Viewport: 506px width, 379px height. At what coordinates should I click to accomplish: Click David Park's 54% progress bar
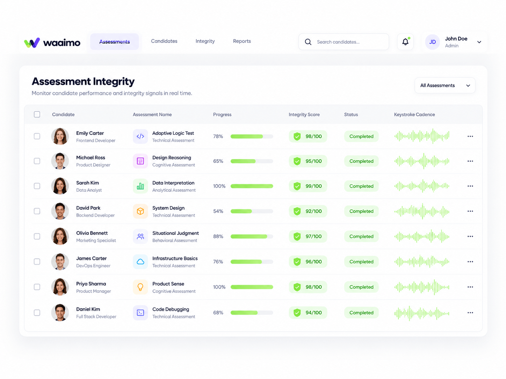click(252, 211)
